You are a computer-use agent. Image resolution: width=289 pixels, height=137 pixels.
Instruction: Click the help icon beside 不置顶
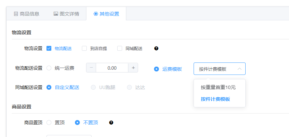click(111, 123)
